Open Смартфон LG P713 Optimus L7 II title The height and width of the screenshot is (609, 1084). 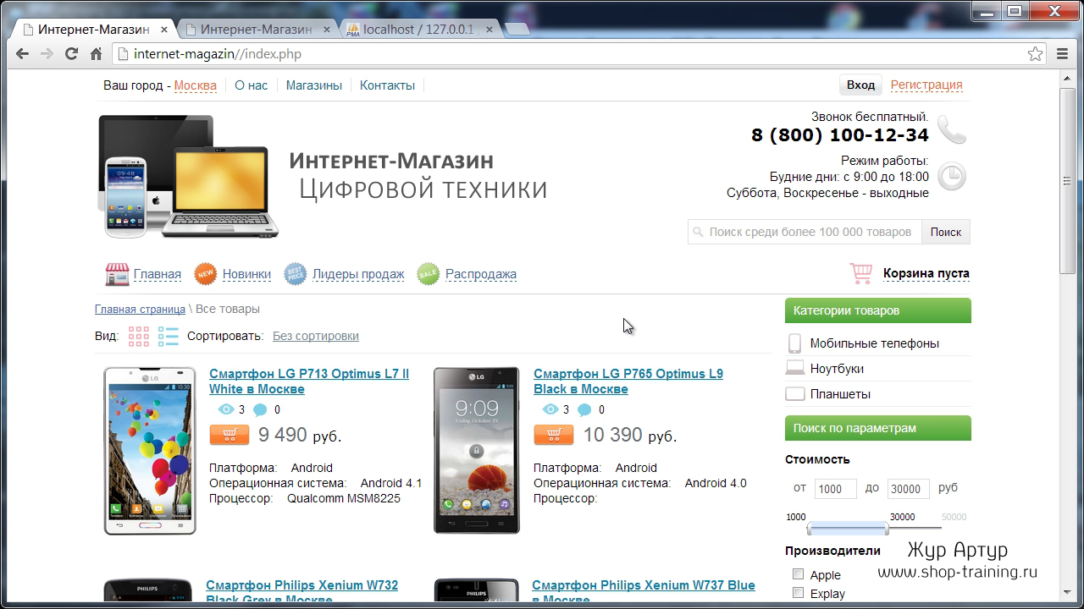coord(309,381)
